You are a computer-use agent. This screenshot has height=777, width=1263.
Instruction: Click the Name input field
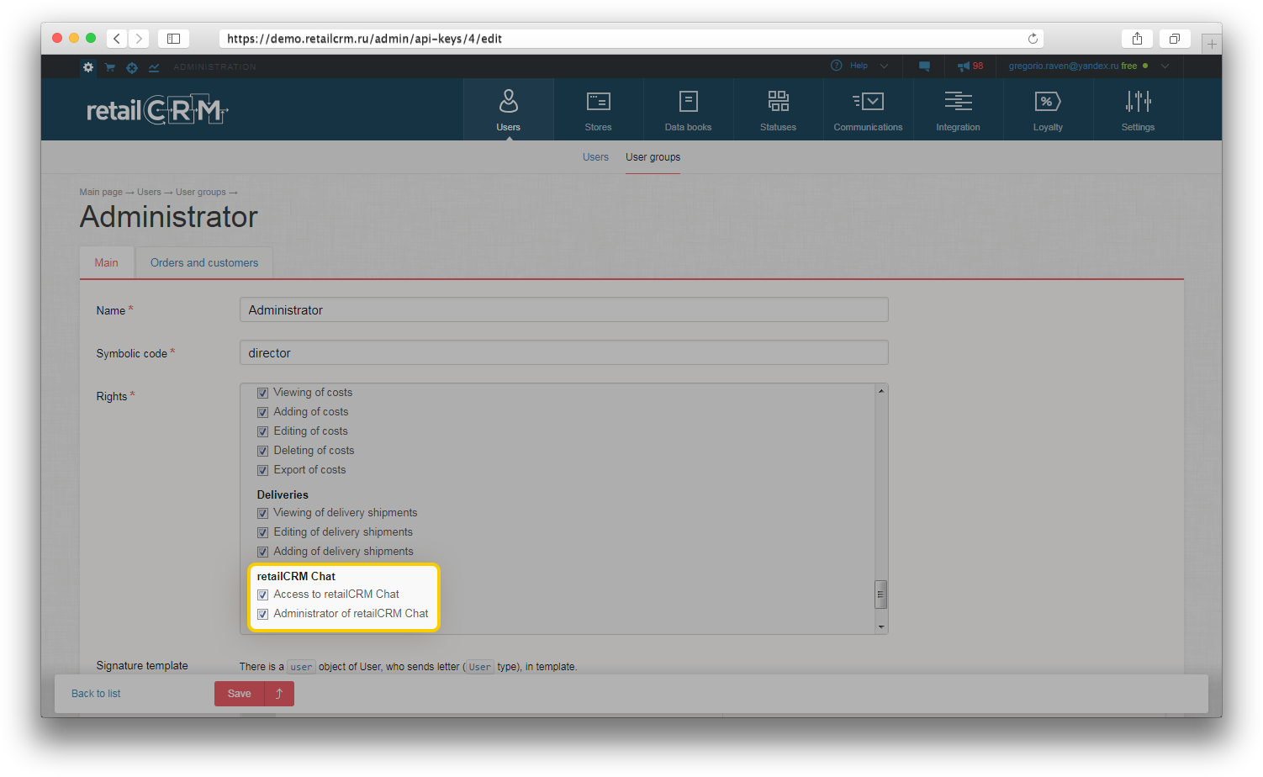(x=563, y=309)
